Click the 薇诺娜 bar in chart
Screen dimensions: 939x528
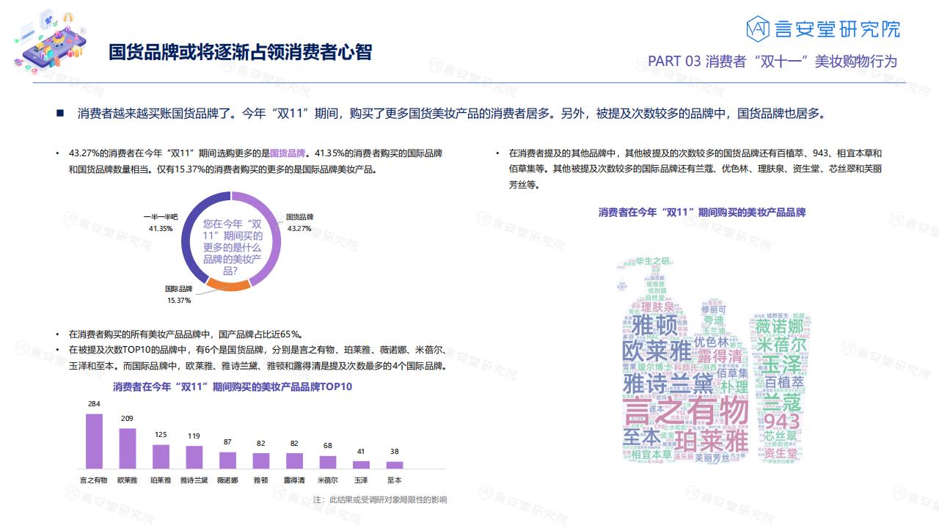coord(227,460)
